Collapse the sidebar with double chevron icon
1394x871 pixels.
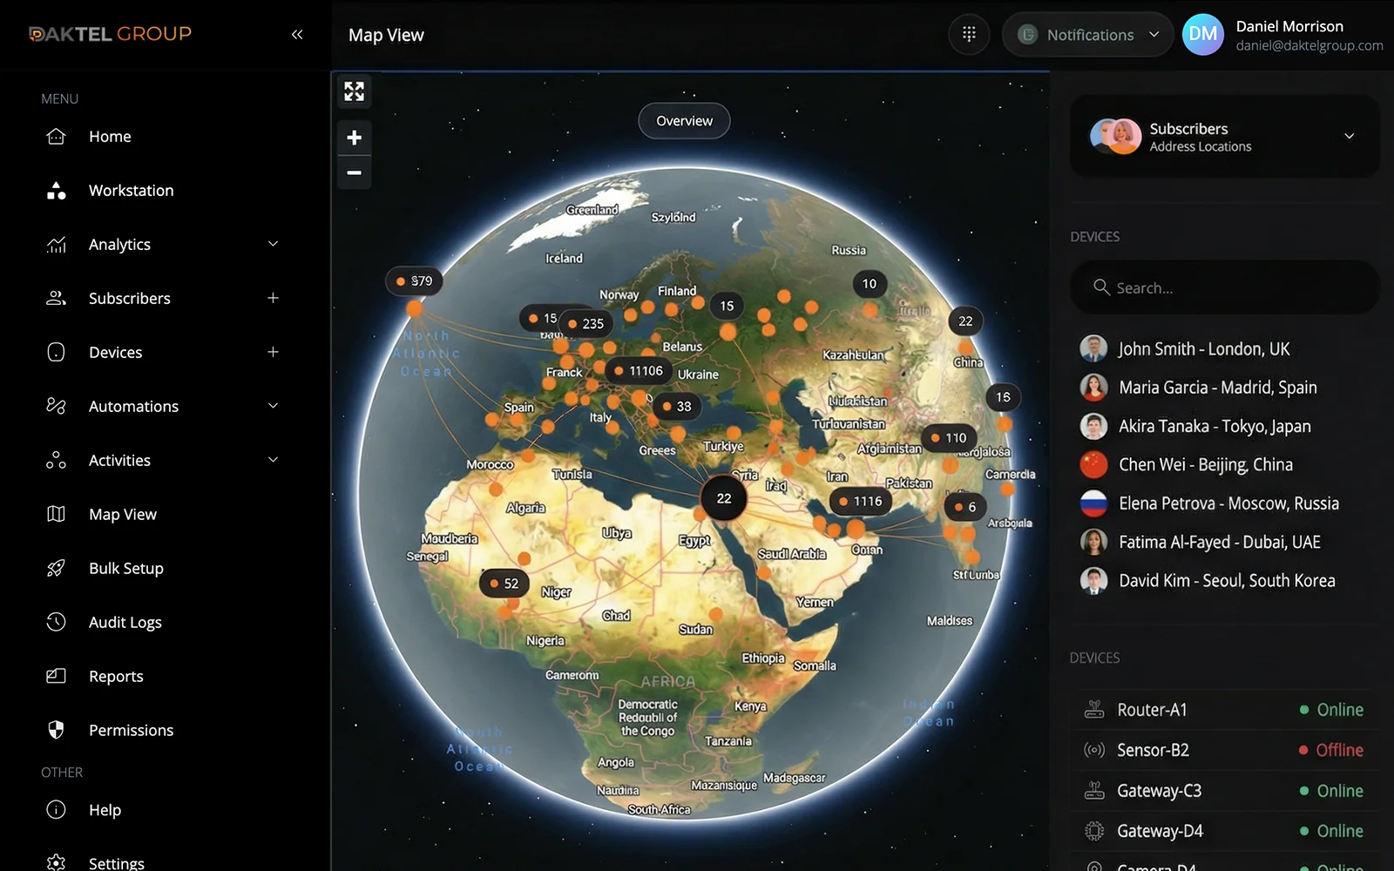[297, 35]
